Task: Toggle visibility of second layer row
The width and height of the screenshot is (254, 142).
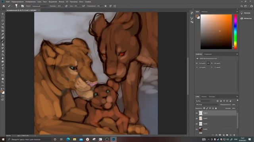Action: 197,118
